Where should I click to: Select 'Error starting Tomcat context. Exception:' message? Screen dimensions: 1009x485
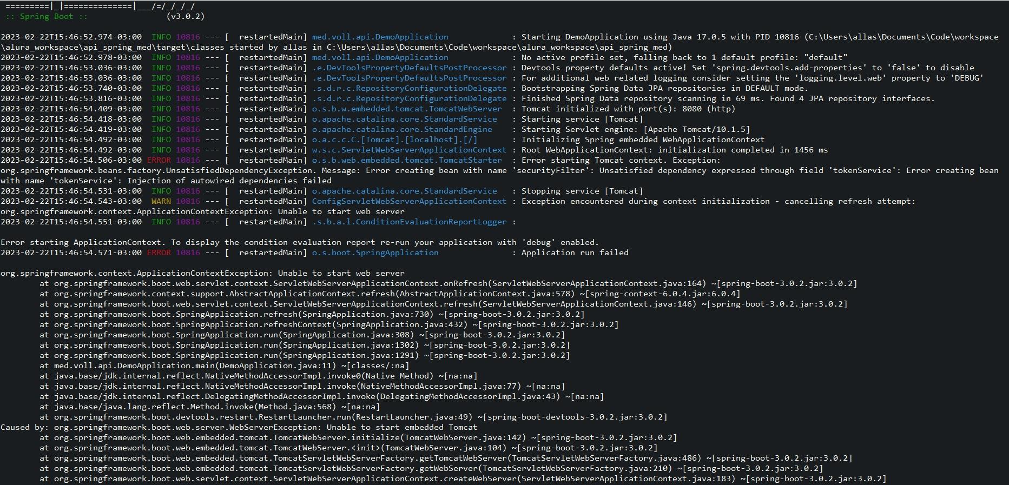621,160
